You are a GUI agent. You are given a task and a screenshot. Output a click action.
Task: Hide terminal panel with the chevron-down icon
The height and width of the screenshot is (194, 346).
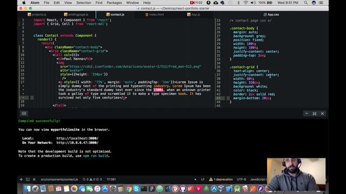click(x=307, y=114)
